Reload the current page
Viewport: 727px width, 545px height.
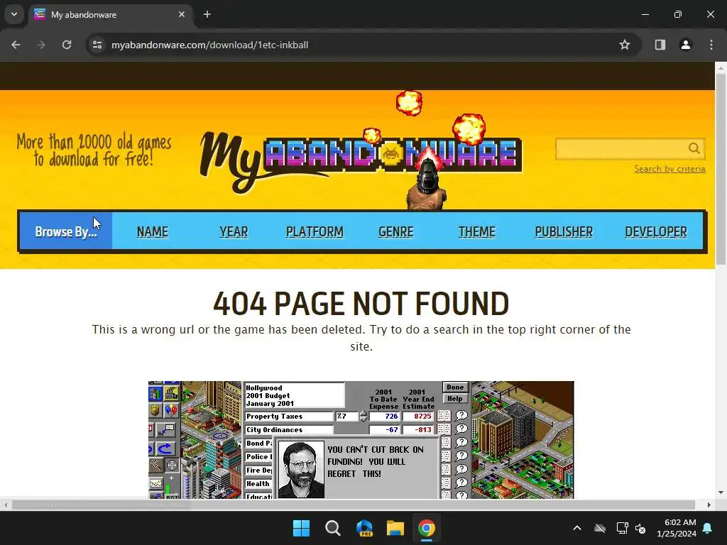(67, 45)
